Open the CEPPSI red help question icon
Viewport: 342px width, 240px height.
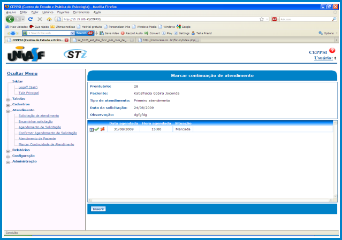332,51
